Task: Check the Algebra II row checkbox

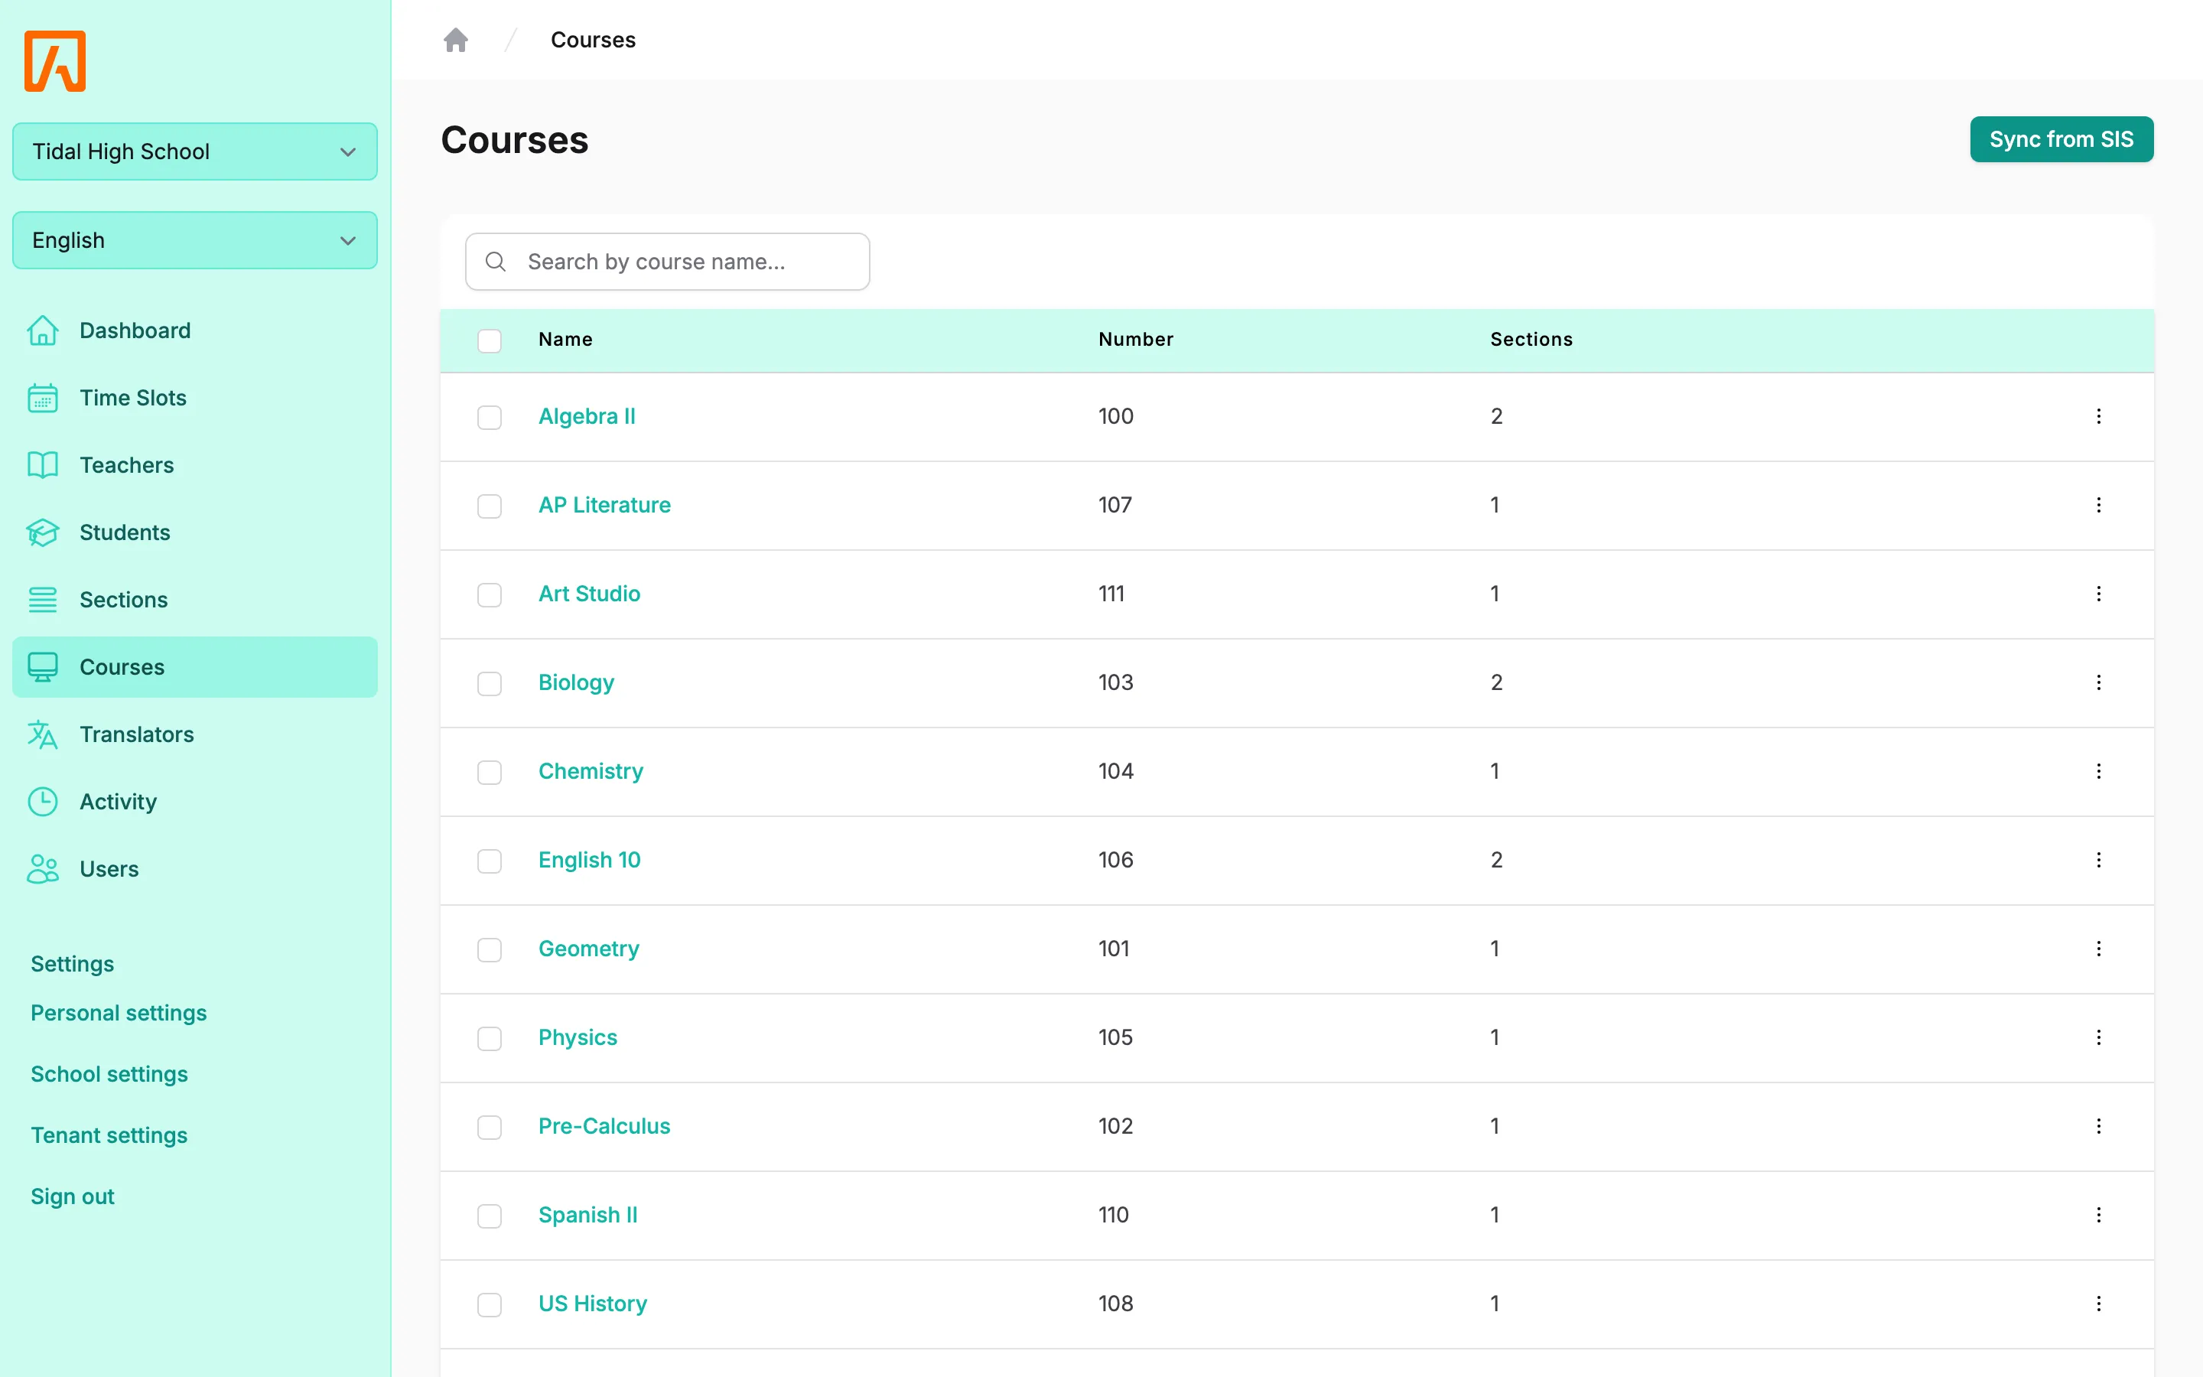Action: [x=490, y=417]
